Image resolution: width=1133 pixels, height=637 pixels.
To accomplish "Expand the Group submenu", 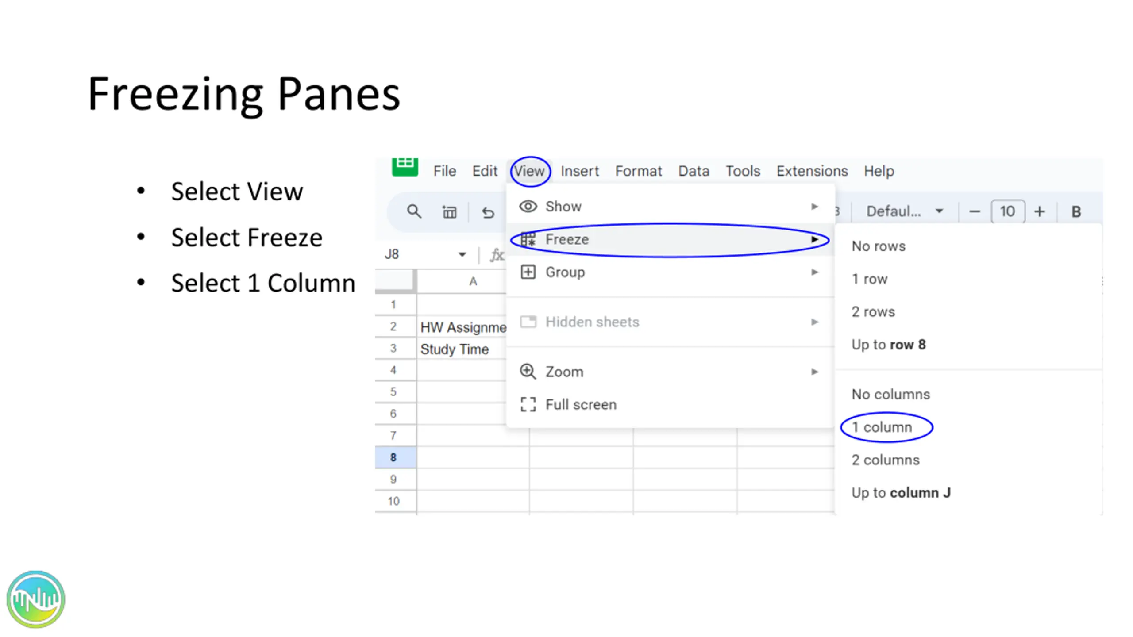I will point(671,272).
